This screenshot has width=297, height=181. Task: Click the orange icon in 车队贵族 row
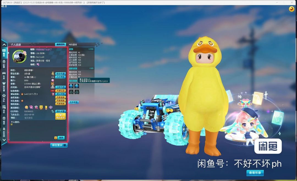click(x=22, y=101)
